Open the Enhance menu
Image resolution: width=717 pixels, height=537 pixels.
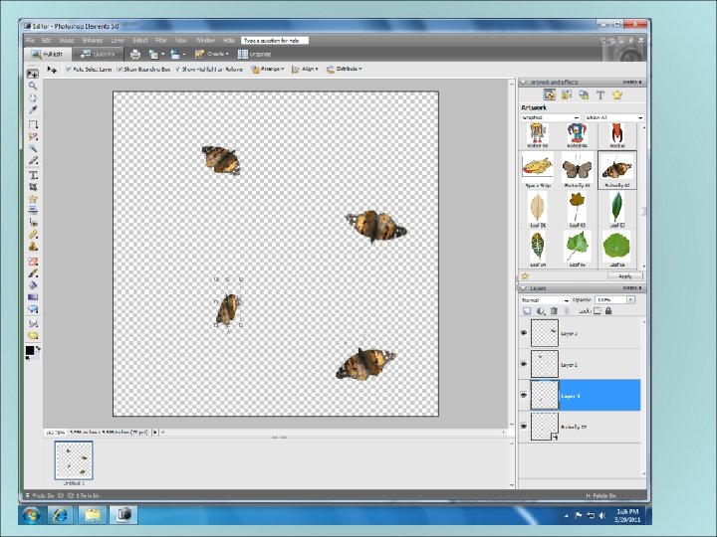[x=93, y=41]
